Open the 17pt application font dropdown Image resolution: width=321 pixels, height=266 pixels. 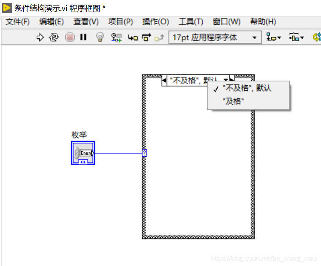click(215, 38)
